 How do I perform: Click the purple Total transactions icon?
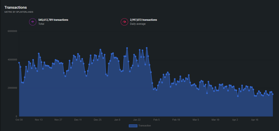tap(33, 22)
